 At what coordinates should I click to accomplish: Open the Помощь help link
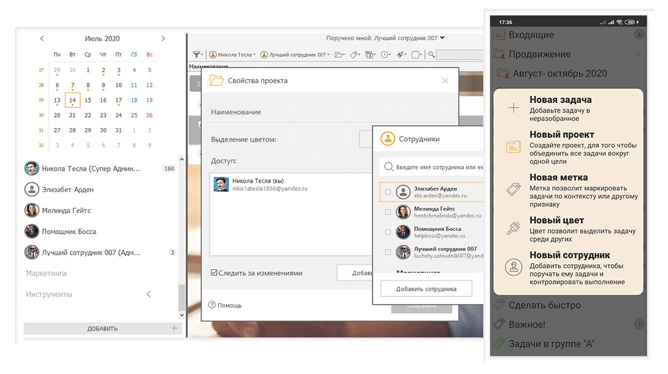(x=225, y=305)
